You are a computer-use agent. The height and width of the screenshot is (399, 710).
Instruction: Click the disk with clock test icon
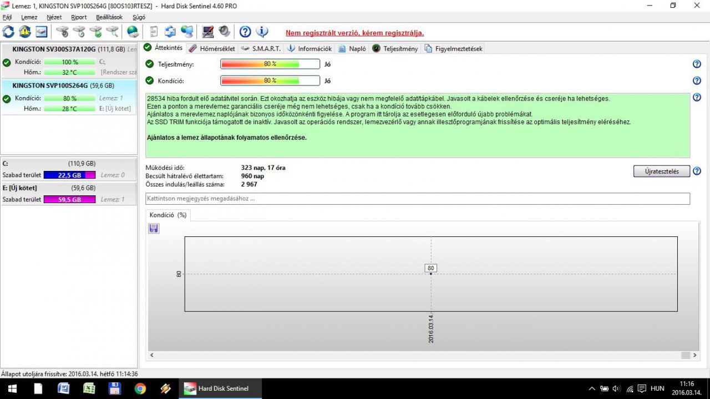tap(79, 32)
